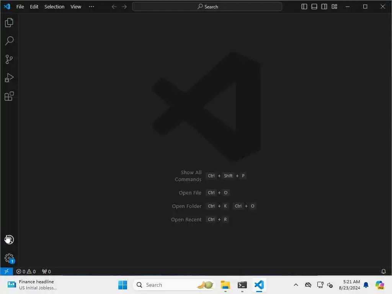Open the Finance headline widget
This screenshot has height=294, width=392.
[x=32, y=285]
